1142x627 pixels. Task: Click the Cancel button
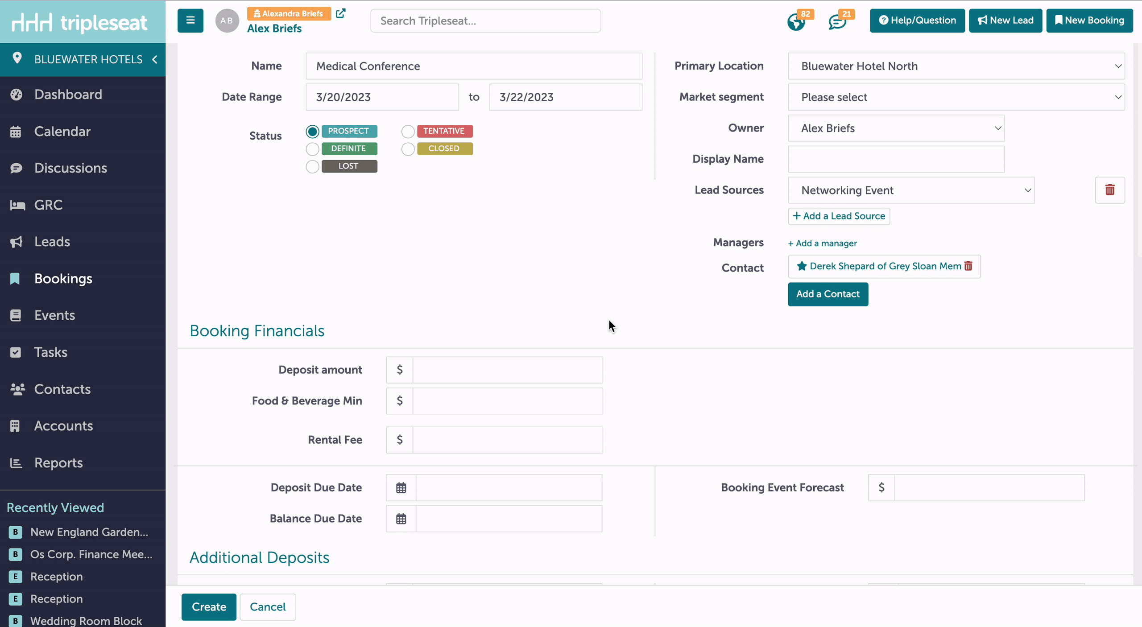[x=268, y=607]
